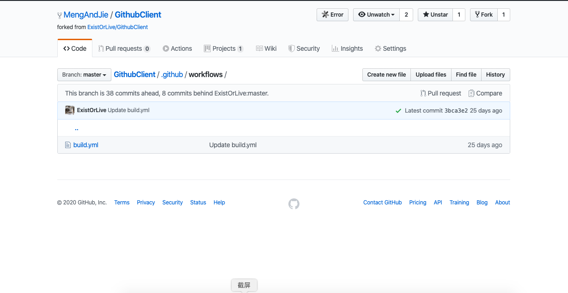Viewport: 568px width, 293px height.
Task: Click the green commit status checkmark
Action: point(398,111)
